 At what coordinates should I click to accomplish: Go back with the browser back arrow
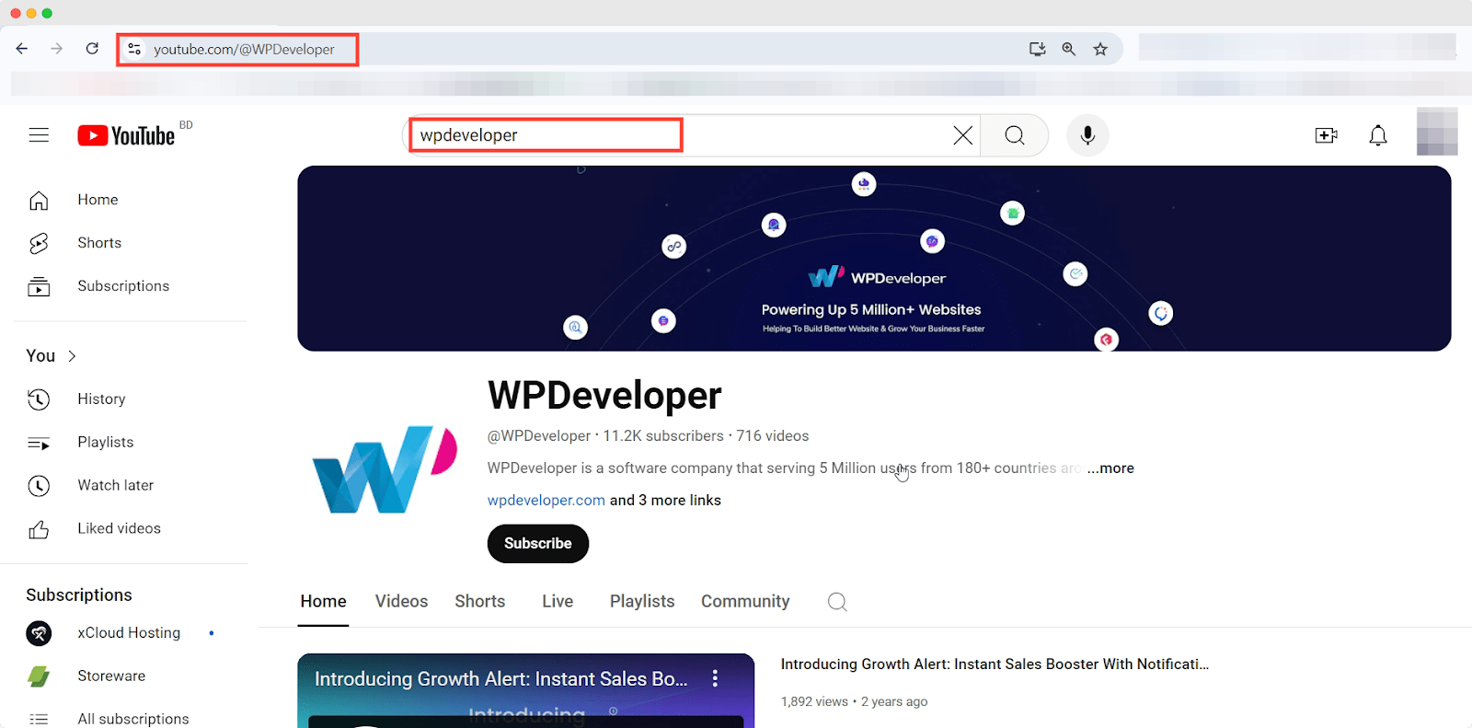pos(22,49)
